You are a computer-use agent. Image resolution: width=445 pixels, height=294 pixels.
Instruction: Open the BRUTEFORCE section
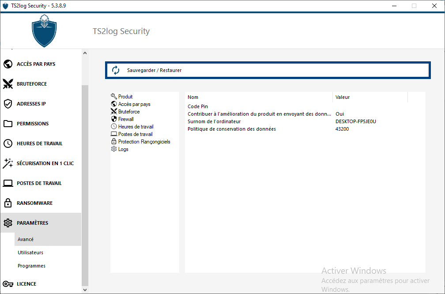(x=41, y=84)
